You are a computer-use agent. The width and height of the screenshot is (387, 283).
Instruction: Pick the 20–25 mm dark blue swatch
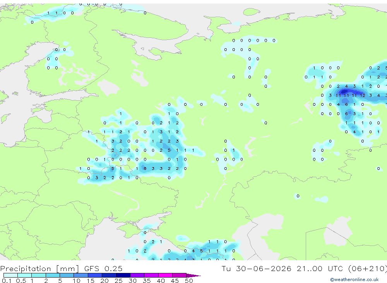(x=109, y=275)
